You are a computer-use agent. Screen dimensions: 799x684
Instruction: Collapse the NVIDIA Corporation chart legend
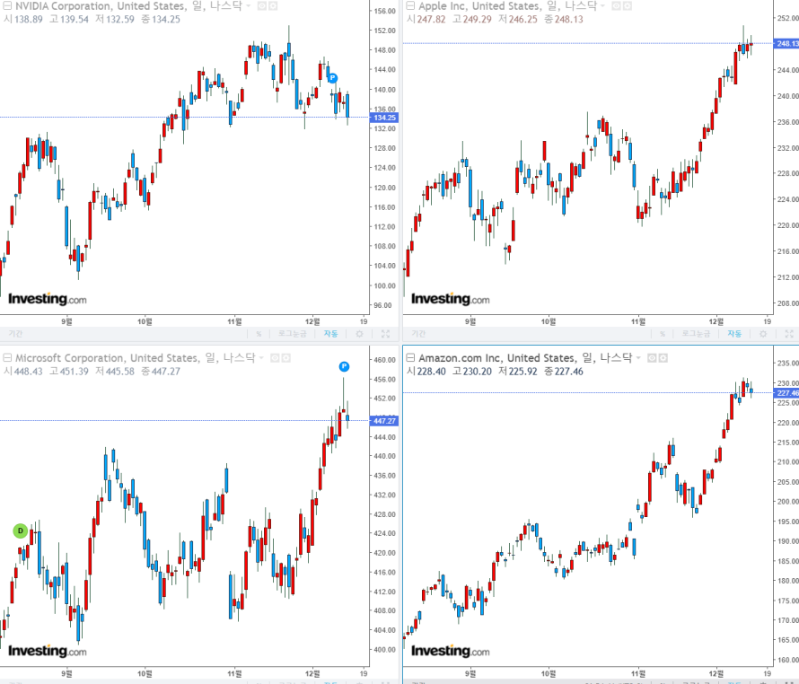click(7, 6)
